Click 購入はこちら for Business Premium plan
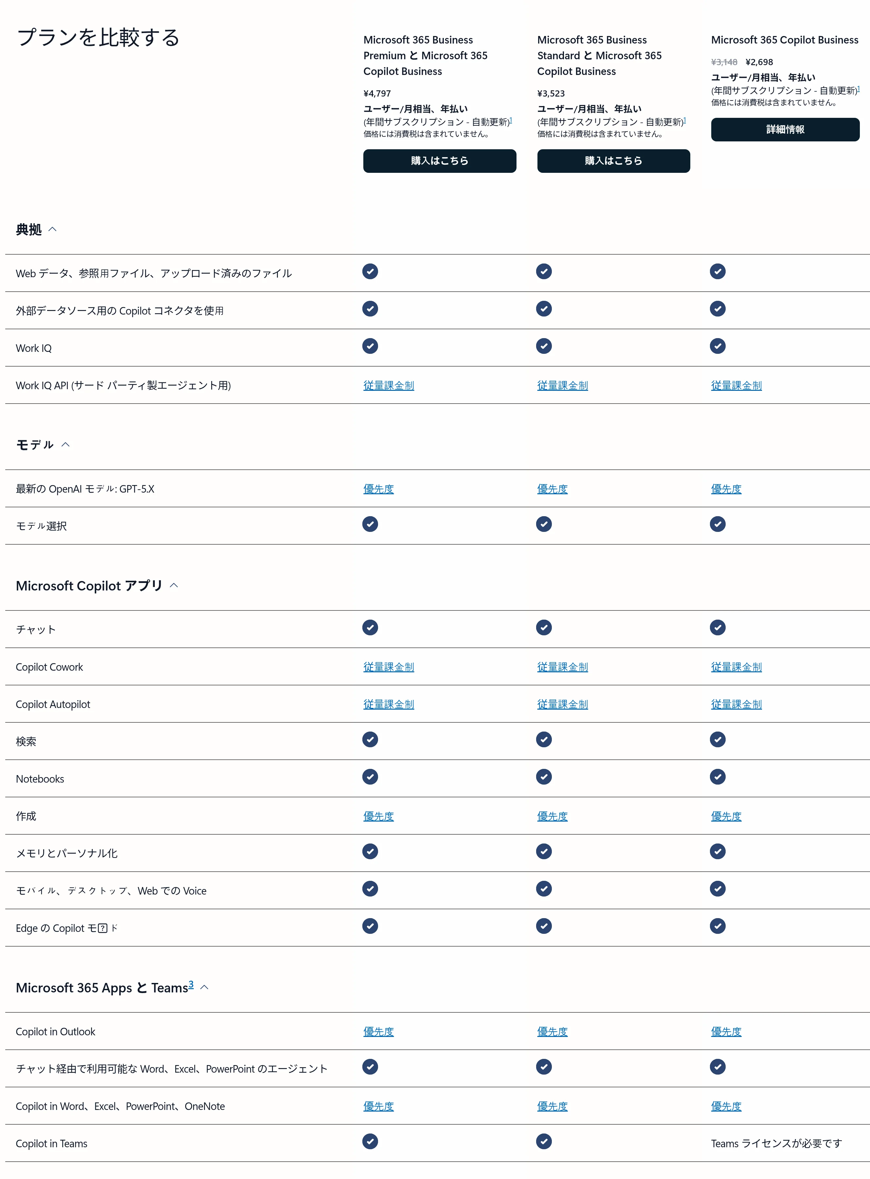 pyautogui.click(x=440, y=161)
